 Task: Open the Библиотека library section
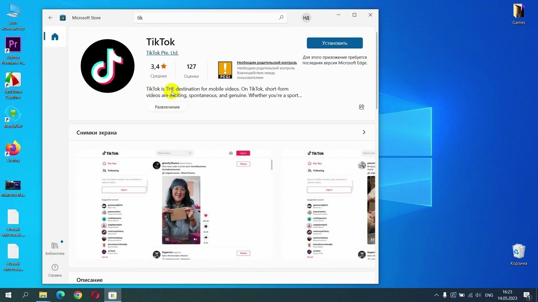[55, 249]
